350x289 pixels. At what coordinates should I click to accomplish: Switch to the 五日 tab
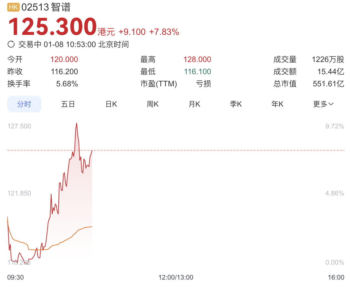68,104
